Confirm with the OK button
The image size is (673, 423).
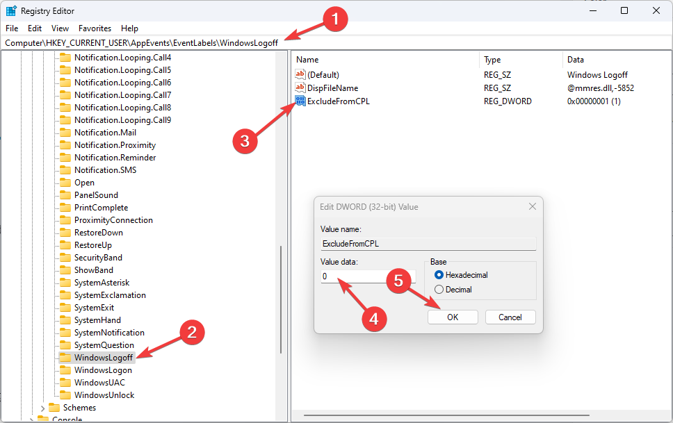pos(453,317)
